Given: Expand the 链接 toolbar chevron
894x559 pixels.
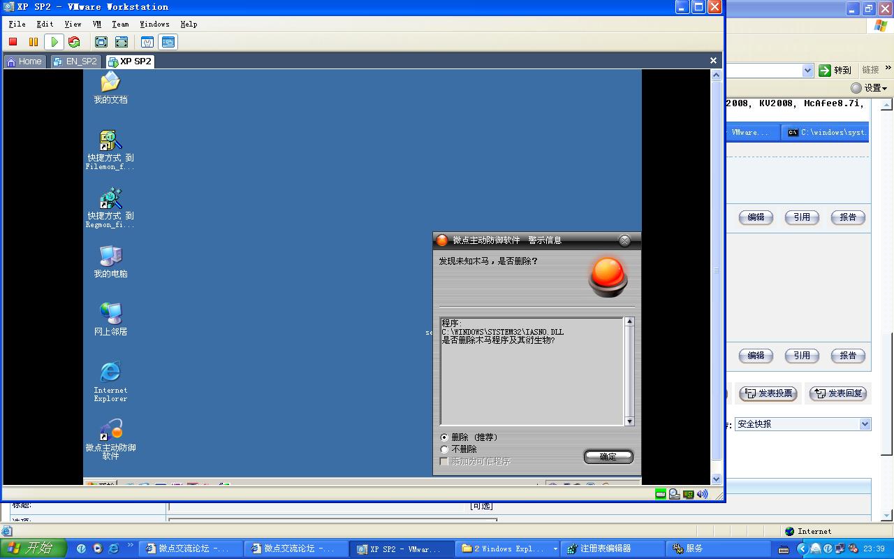Looking at the screenshot, I should click(888, 68).
